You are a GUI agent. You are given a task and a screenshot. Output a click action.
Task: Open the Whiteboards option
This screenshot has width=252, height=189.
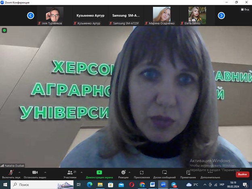click(164, 174)
